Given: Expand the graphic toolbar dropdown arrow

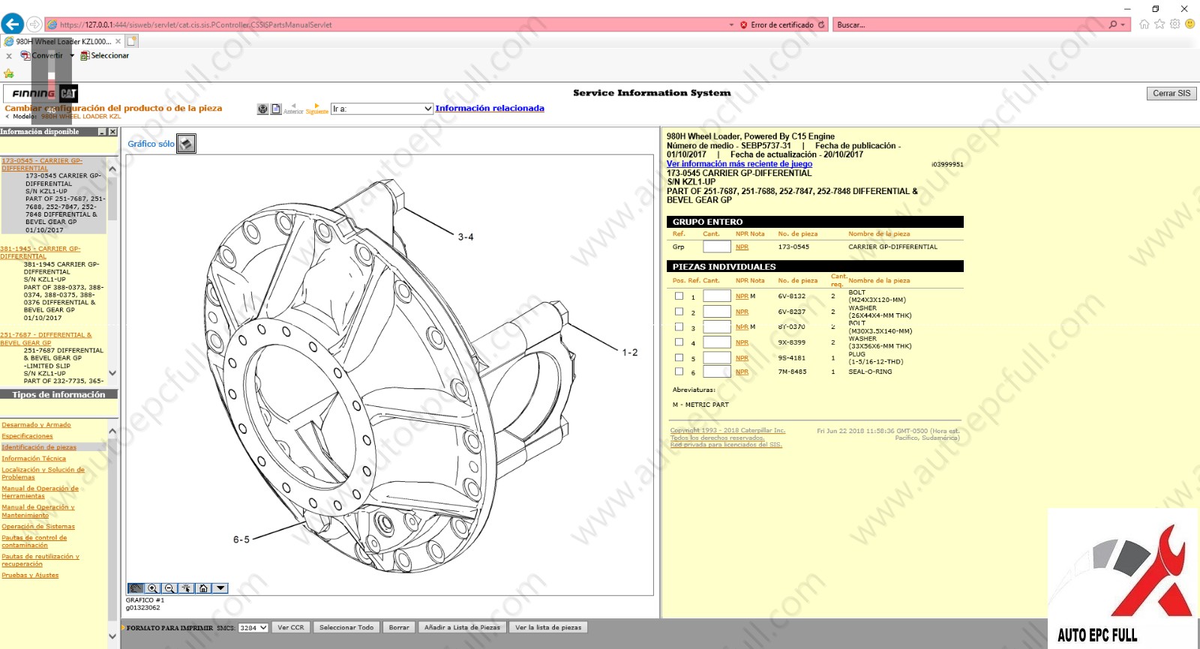Looking at the screenshot, I should (220, 588).
